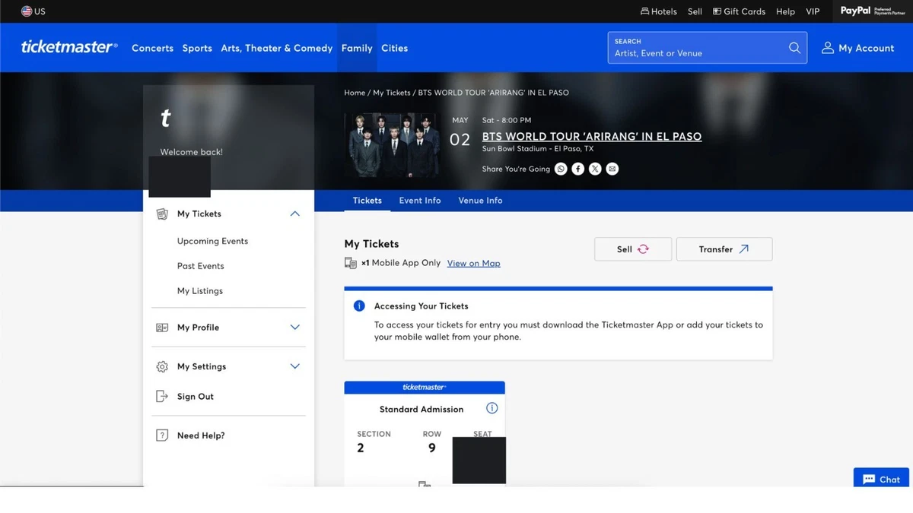
Task: Click the Sell link in top bar
Action: coord(695,11)
